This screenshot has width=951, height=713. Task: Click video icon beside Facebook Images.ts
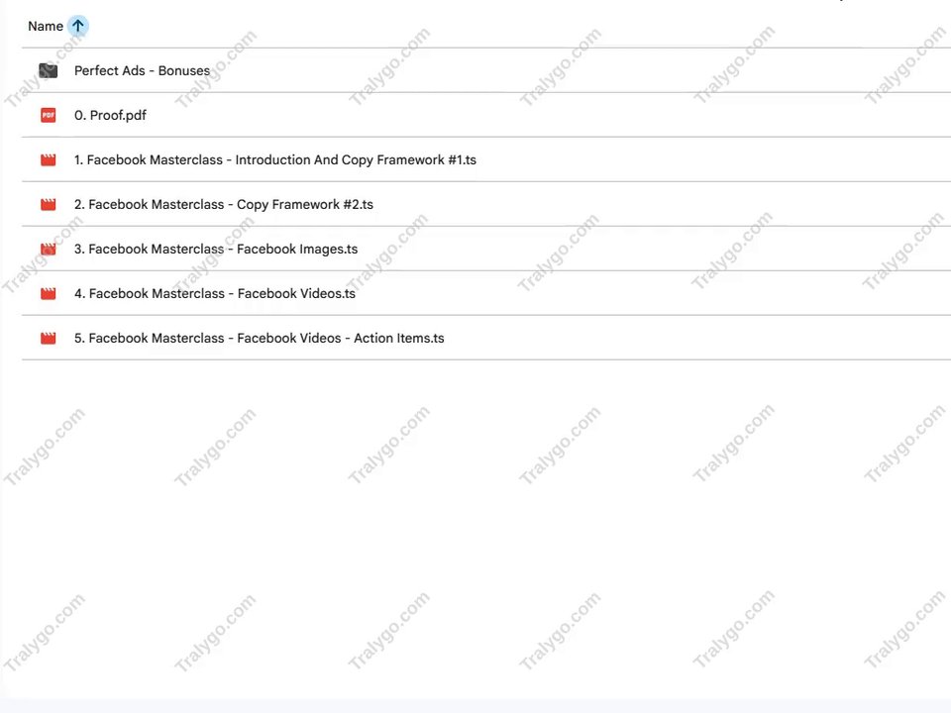tap(48, 250)
